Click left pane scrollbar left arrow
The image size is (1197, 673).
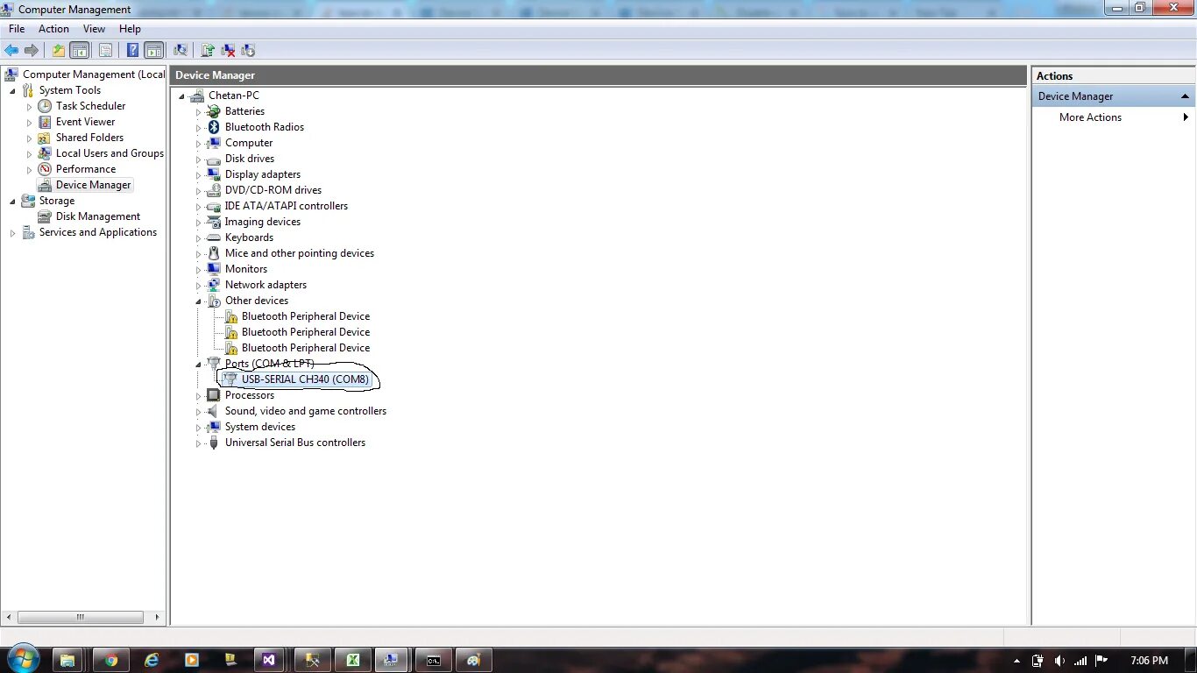[9, 617]
